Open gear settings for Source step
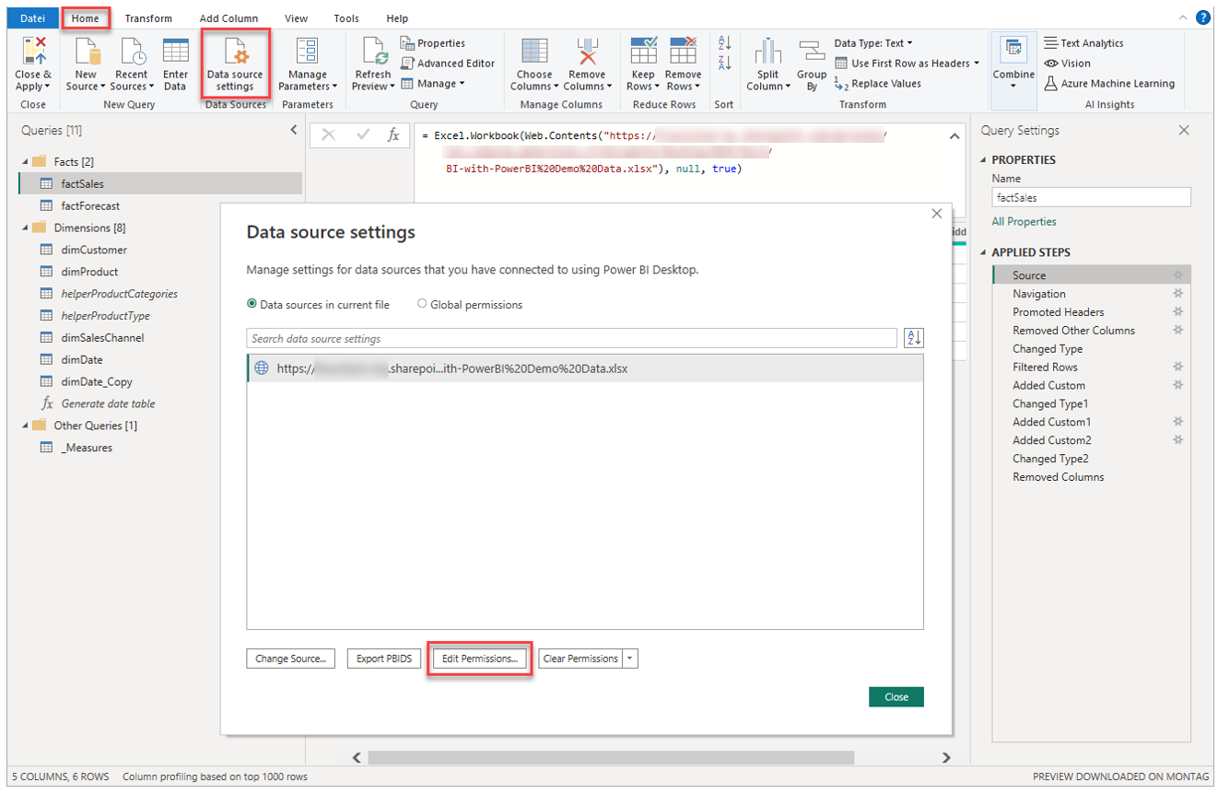This screenshot has height=794, width=1218. tap(1177, 275)
